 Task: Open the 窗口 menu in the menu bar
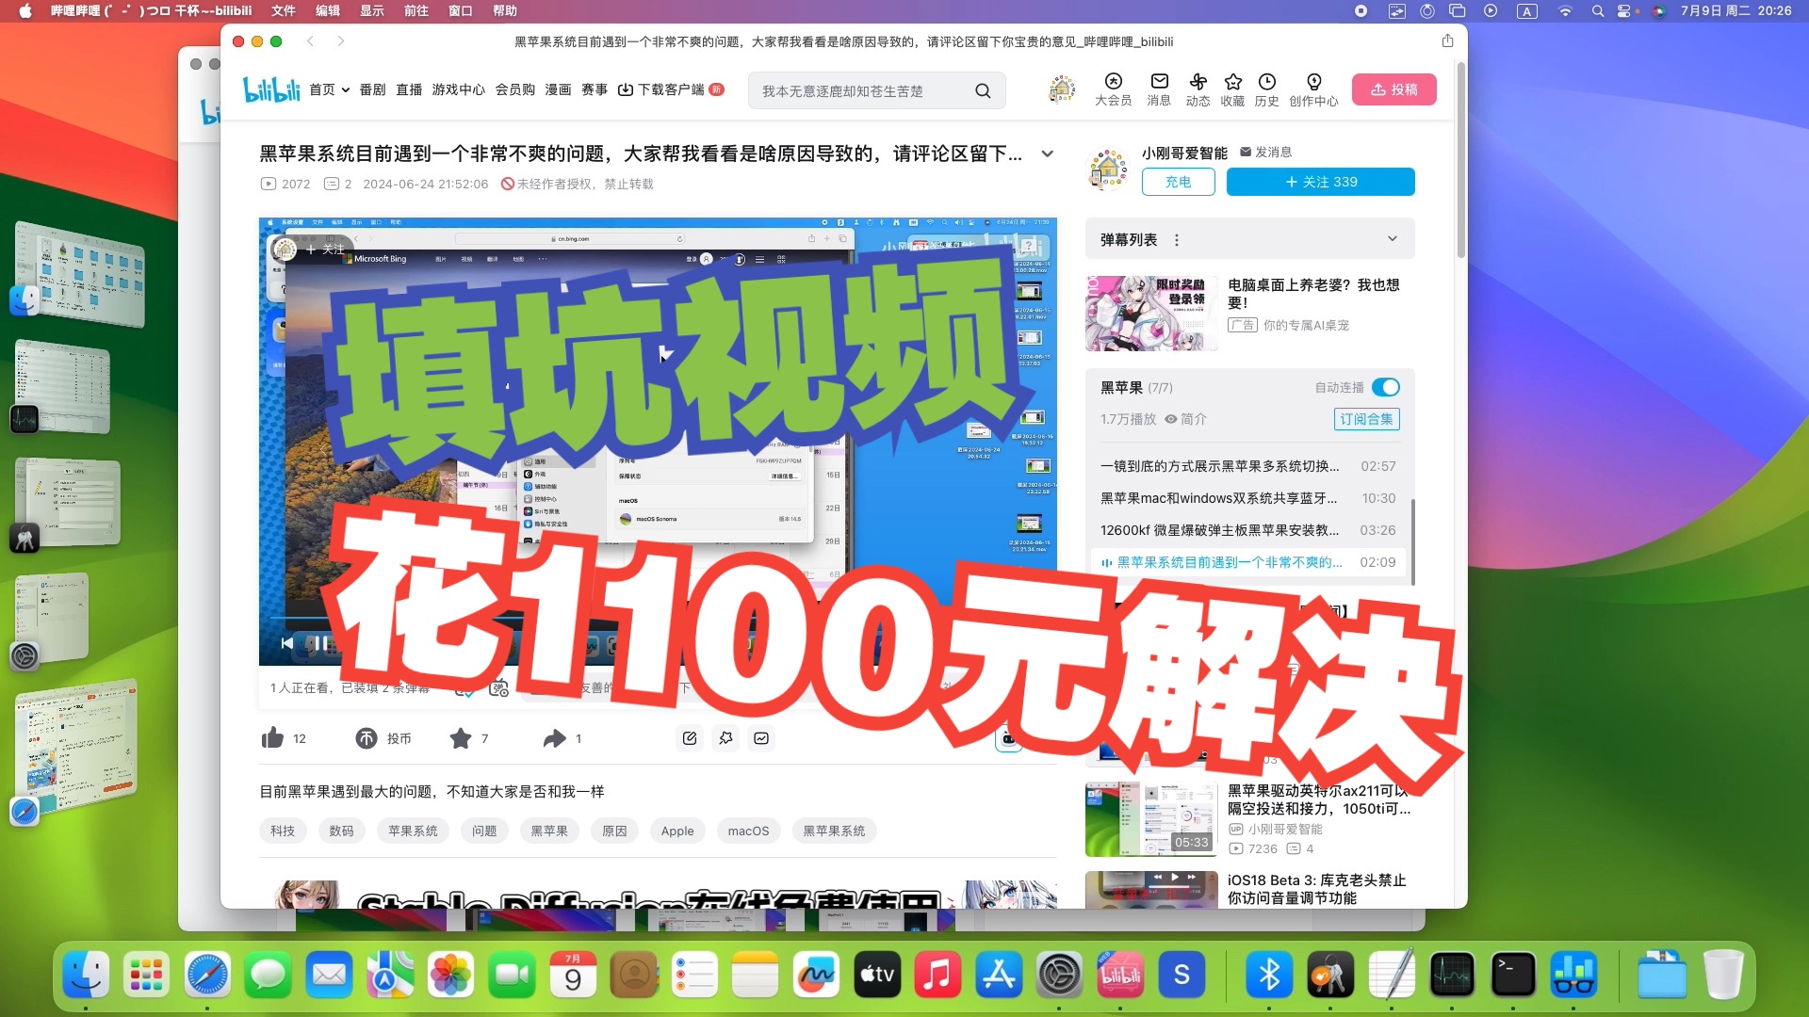[460, 10]
